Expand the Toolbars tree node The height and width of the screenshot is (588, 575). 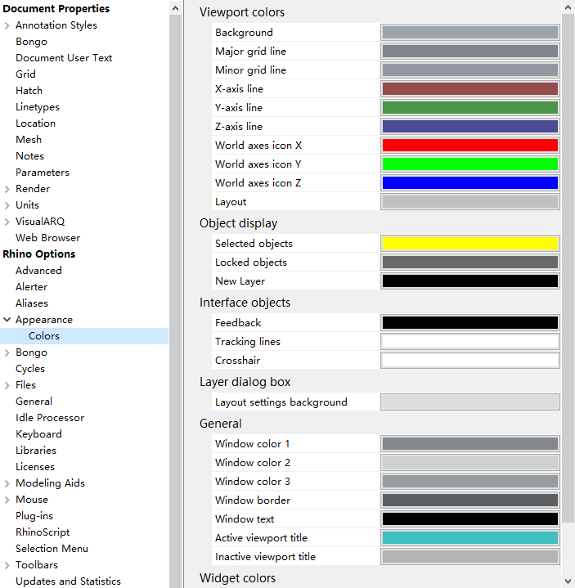click(x=7, y=565)
